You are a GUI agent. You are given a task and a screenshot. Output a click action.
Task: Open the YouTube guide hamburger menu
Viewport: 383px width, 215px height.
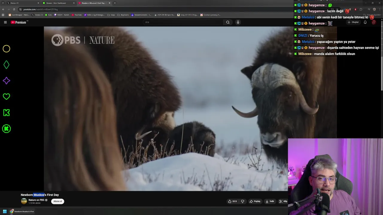tap(5, 22)
